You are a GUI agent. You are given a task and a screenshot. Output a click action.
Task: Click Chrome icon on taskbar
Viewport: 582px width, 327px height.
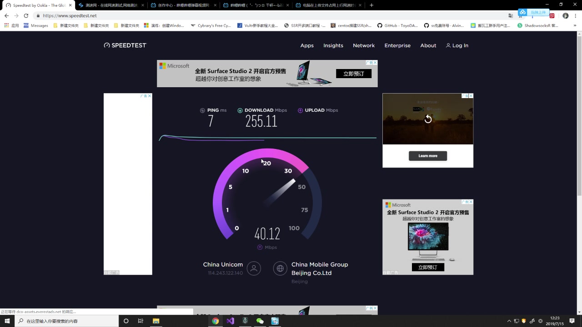(216, 321)
